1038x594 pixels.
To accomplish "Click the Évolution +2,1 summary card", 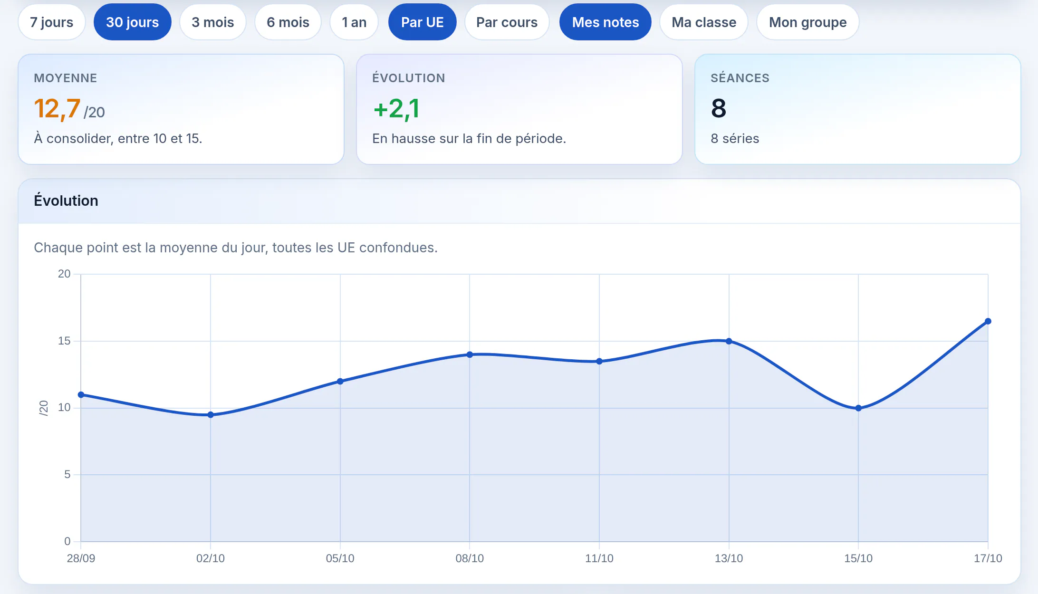I will point(519,109).
